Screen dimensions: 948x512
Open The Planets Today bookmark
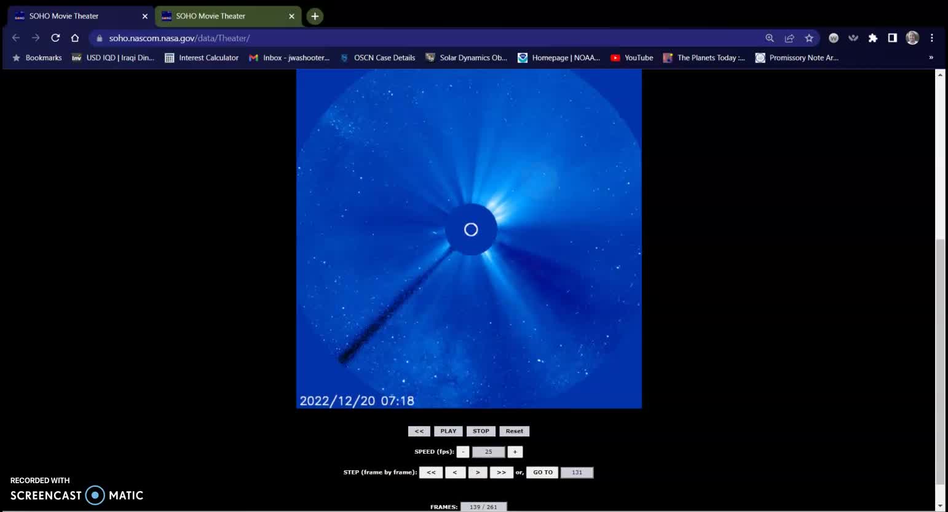(x=705, y=58)
